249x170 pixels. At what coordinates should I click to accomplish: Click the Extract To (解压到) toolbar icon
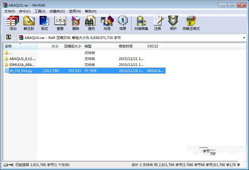pos(29,21)
